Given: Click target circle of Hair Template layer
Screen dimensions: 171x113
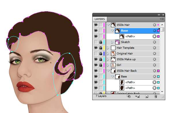Looking at the screenshot, I should pyautogui.click(x=154, y=48).
